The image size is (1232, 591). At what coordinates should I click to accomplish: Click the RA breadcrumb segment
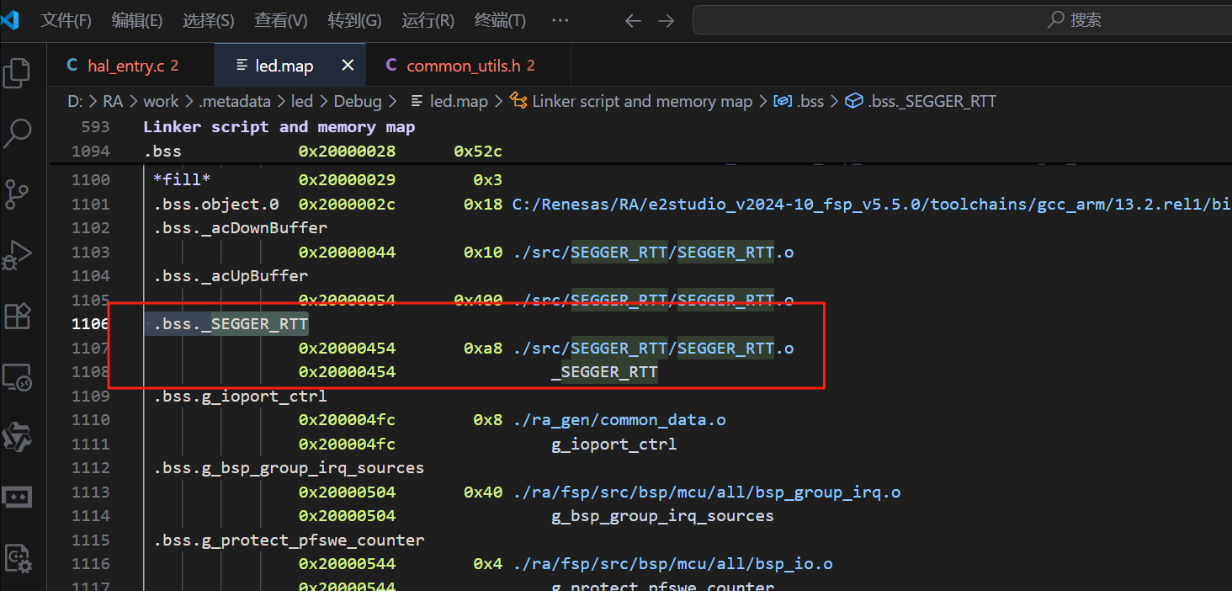(x=113, y=102)
